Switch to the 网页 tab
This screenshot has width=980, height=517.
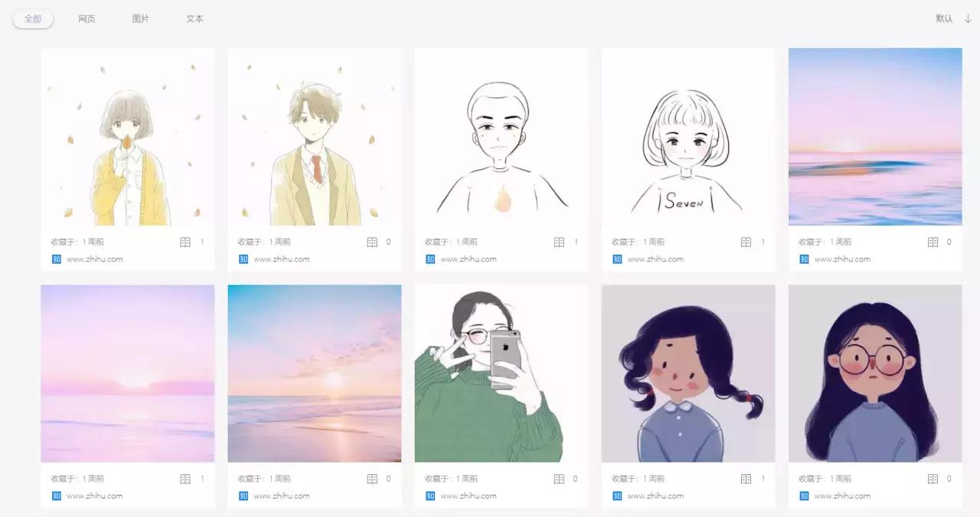pyautogui.click(x=87, y=18)
